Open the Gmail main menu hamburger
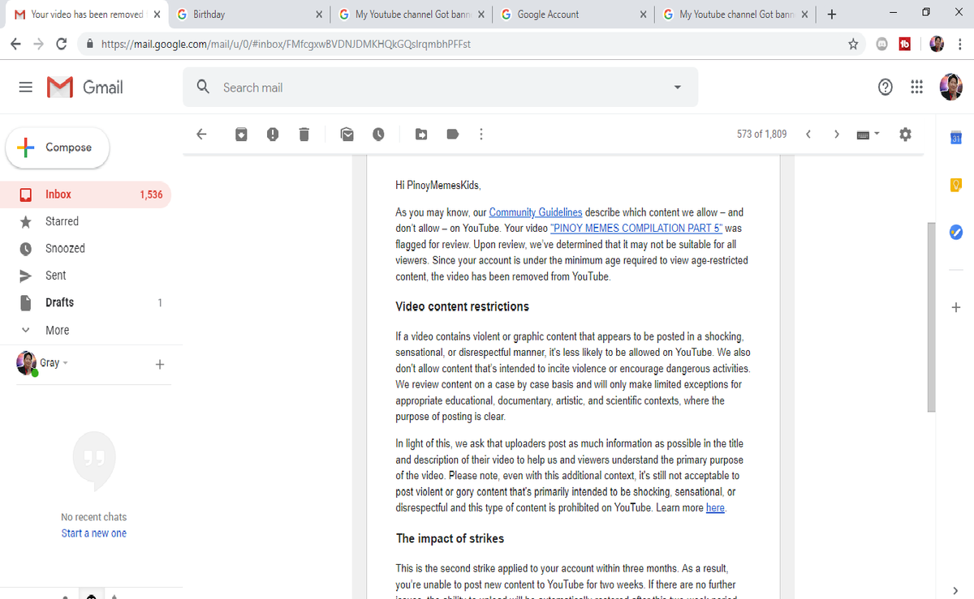This screenshot has height=599, width=974. pyautogui.click(x=26, y=87)
